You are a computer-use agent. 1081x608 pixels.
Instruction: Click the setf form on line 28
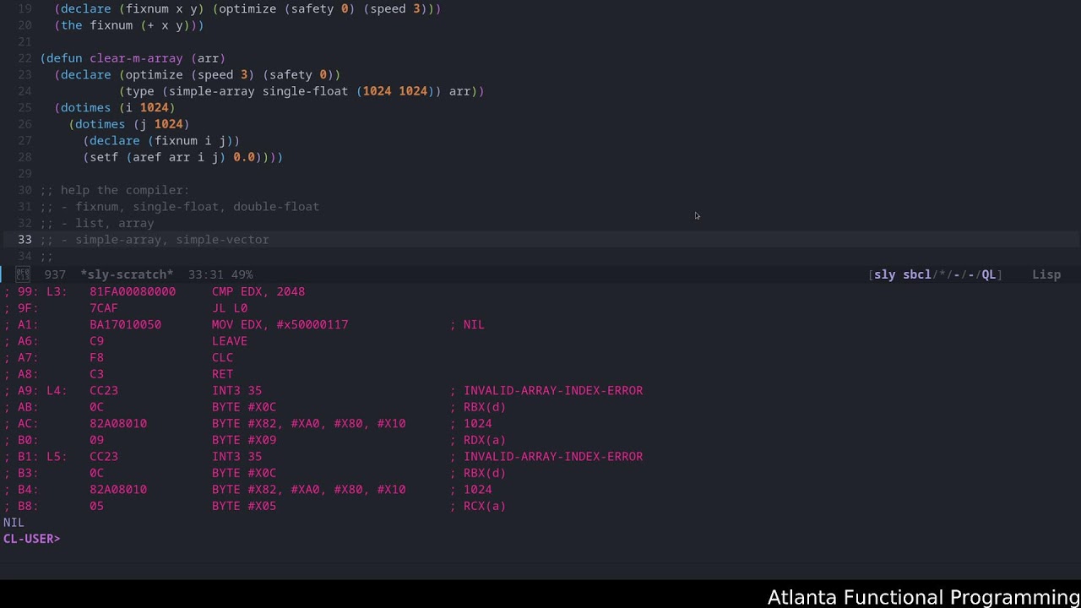tap(104, 157)
